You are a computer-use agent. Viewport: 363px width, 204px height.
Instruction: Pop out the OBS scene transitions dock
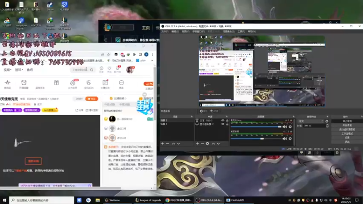tap(327, 117)
